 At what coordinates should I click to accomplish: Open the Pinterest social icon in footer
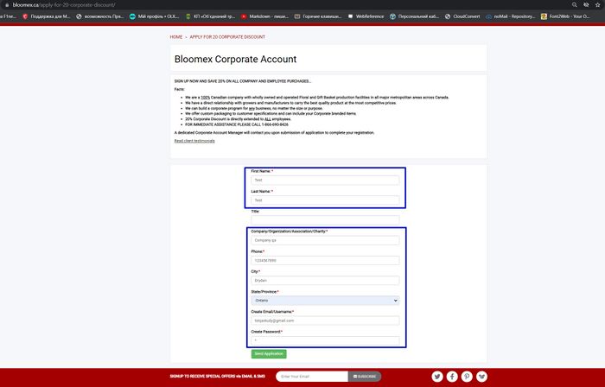coord(467,377)
